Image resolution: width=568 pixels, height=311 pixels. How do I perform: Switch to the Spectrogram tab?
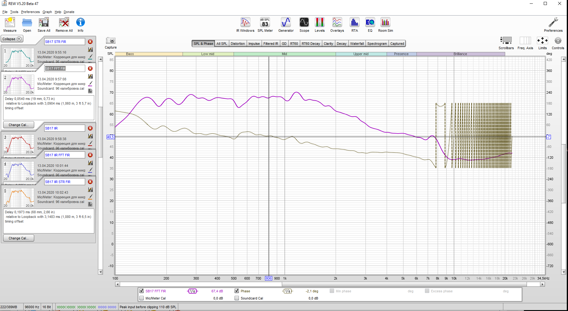point(377,44)
